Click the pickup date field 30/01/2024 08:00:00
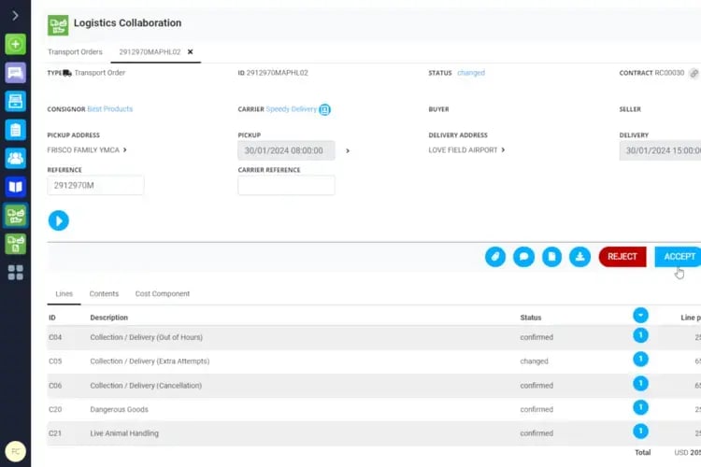The image size is (701, 467). click(x=286, y=150)
